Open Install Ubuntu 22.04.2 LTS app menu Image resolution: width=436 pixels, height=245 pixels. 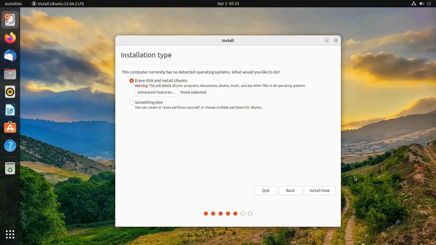click(x=58, y=4)
